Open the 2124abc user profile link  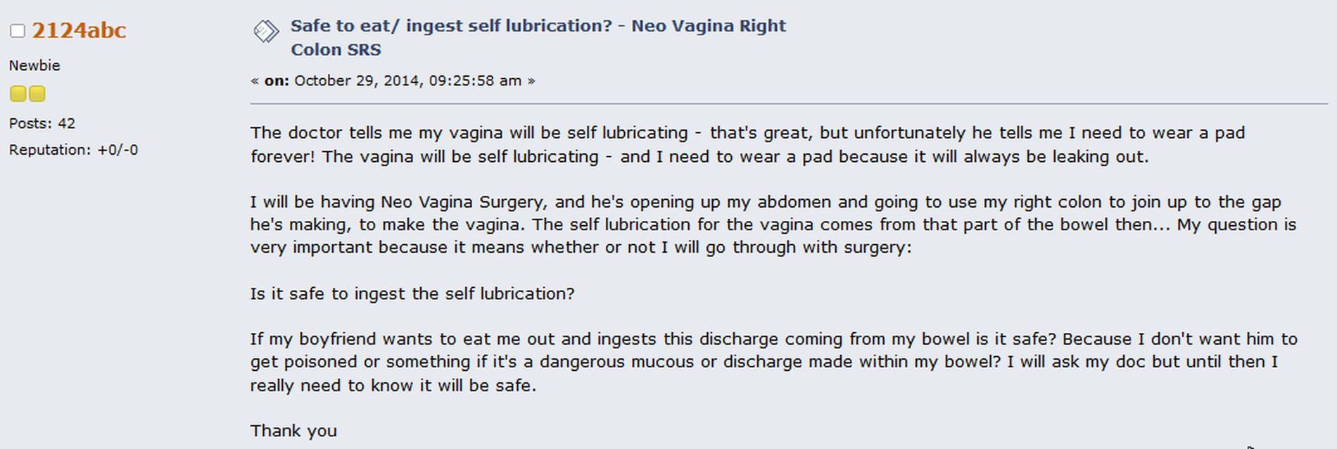click(79, 30)
